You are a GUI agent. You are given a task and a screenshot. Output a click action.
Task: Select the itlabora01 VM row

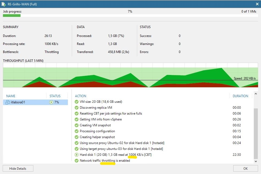pos(35,102)
